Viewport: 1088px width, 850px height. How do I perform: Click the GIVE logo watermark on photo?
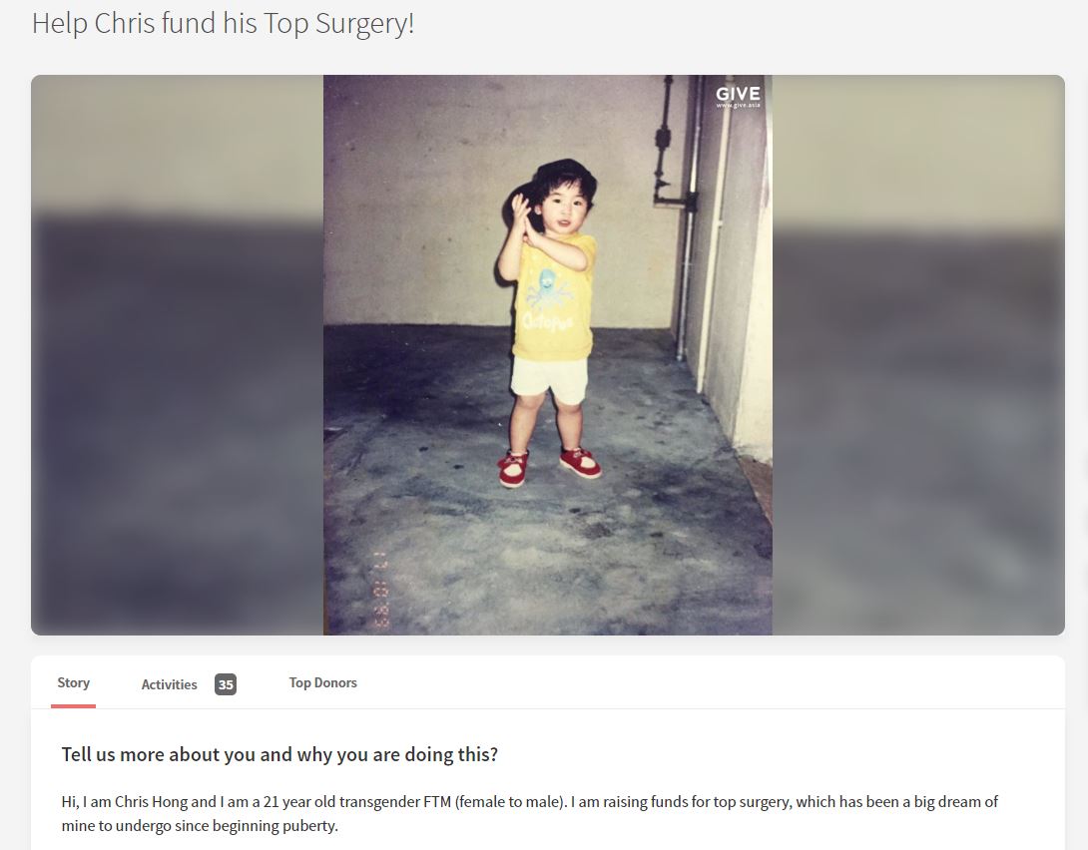pyautogui.click(x=738, y=94)
